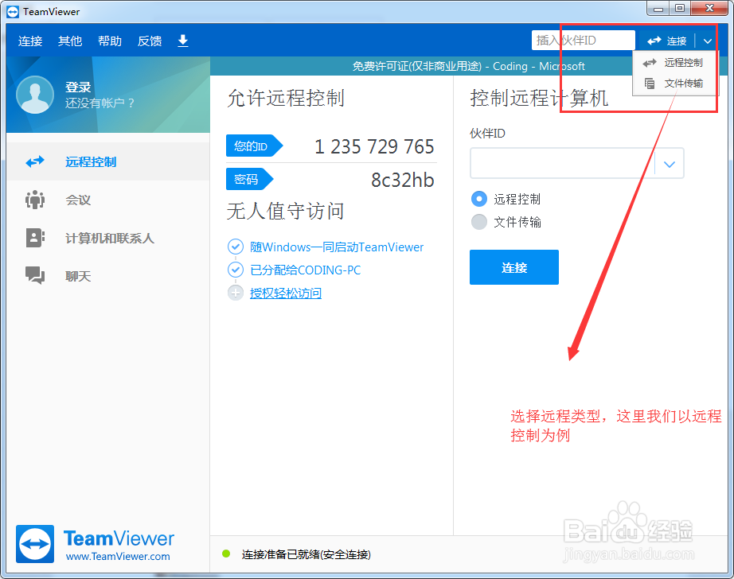
Task: Switch to the 远程控制 sidebar tab
Action: 108,161
